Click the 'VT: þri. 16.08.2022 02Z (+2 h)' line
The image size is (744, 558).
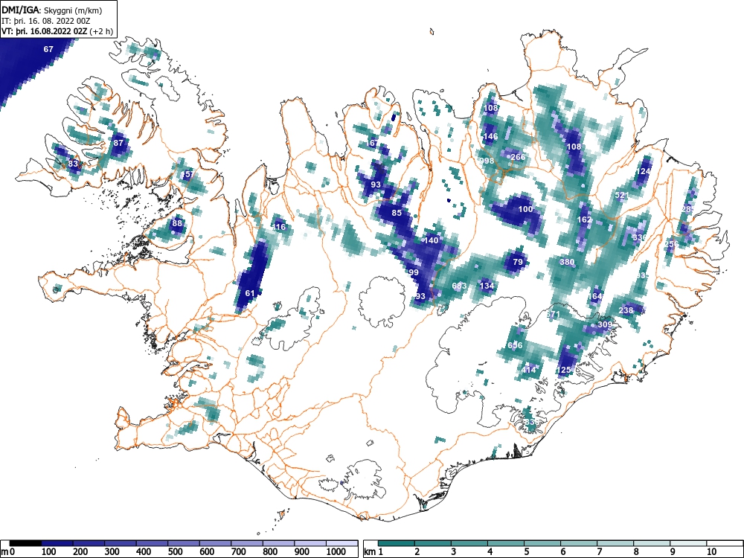[57, 31]
